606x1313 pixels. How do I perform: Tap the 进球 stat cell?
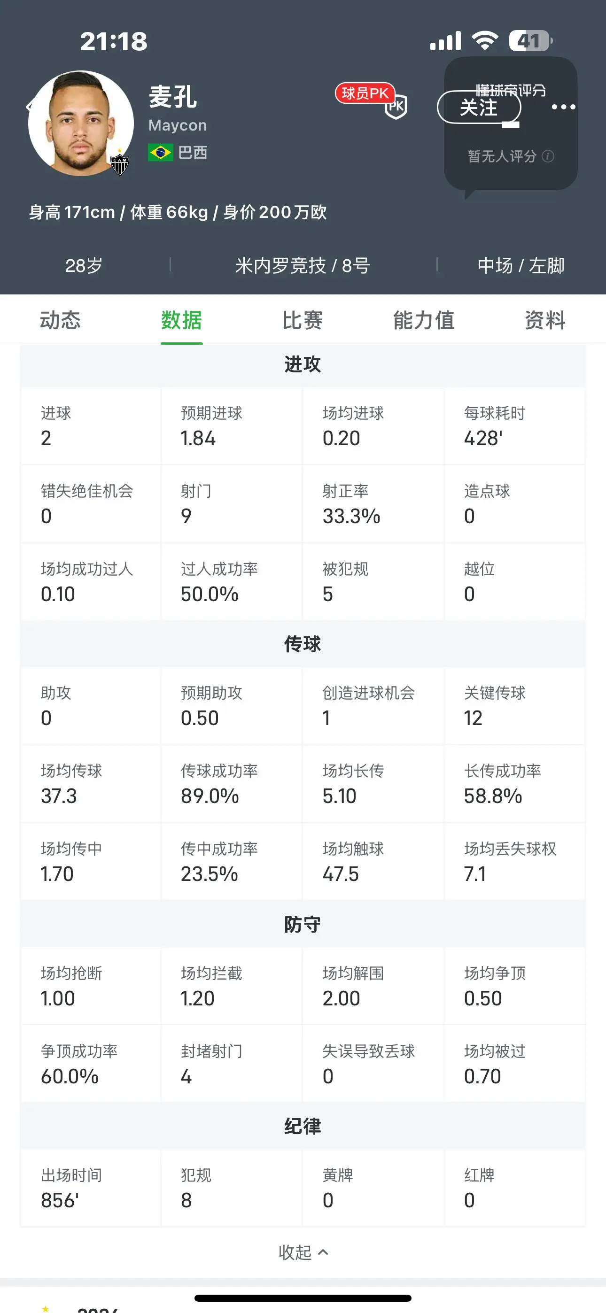pos(91,425)
